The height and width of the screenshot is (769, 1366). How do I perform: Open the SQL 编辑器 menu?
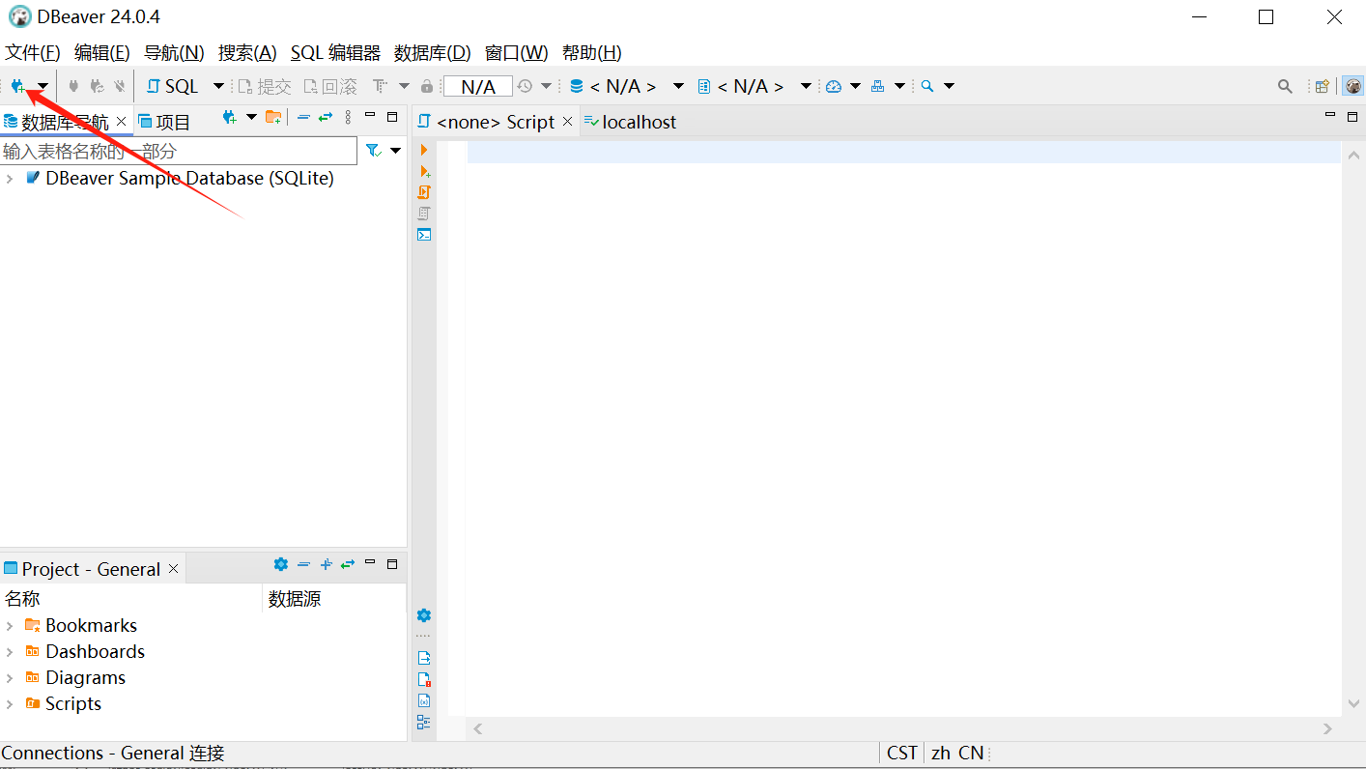[x=335, y=53]
